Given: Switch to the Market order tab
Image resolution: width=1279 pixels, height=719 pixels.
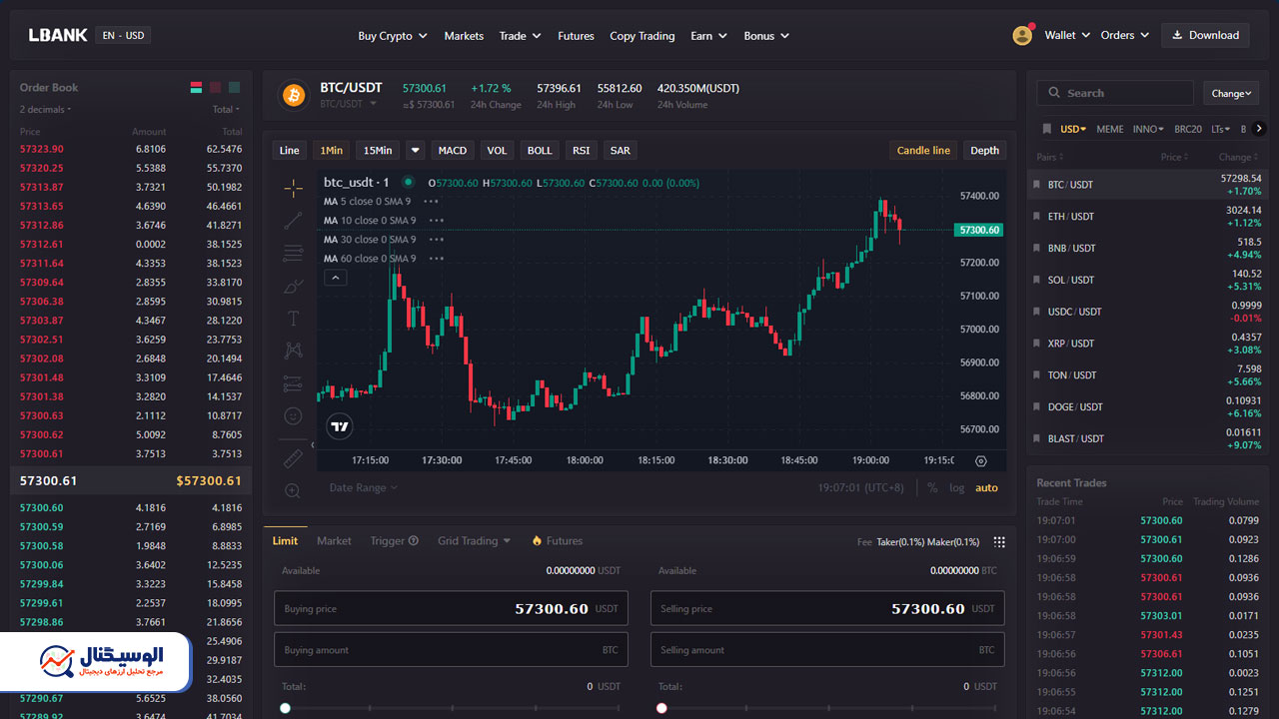Looking at the screenshot, I should point(334,541).
